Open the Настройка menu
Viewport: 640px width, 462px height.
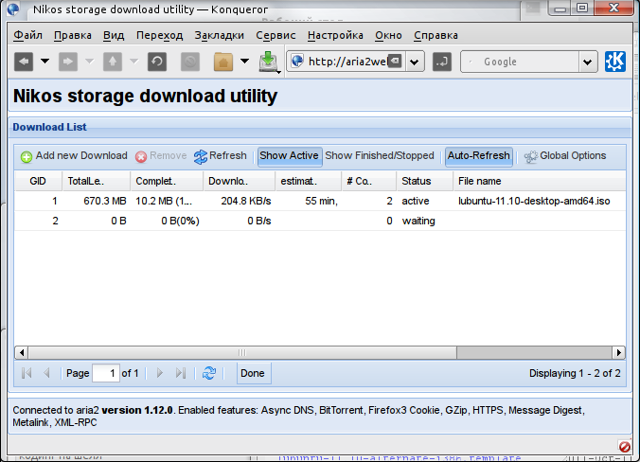tap(335, 36)
